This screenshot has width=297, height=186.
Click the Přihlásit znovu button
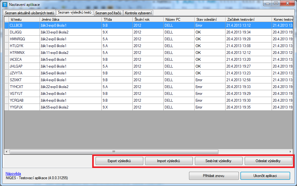click(214, 176)
